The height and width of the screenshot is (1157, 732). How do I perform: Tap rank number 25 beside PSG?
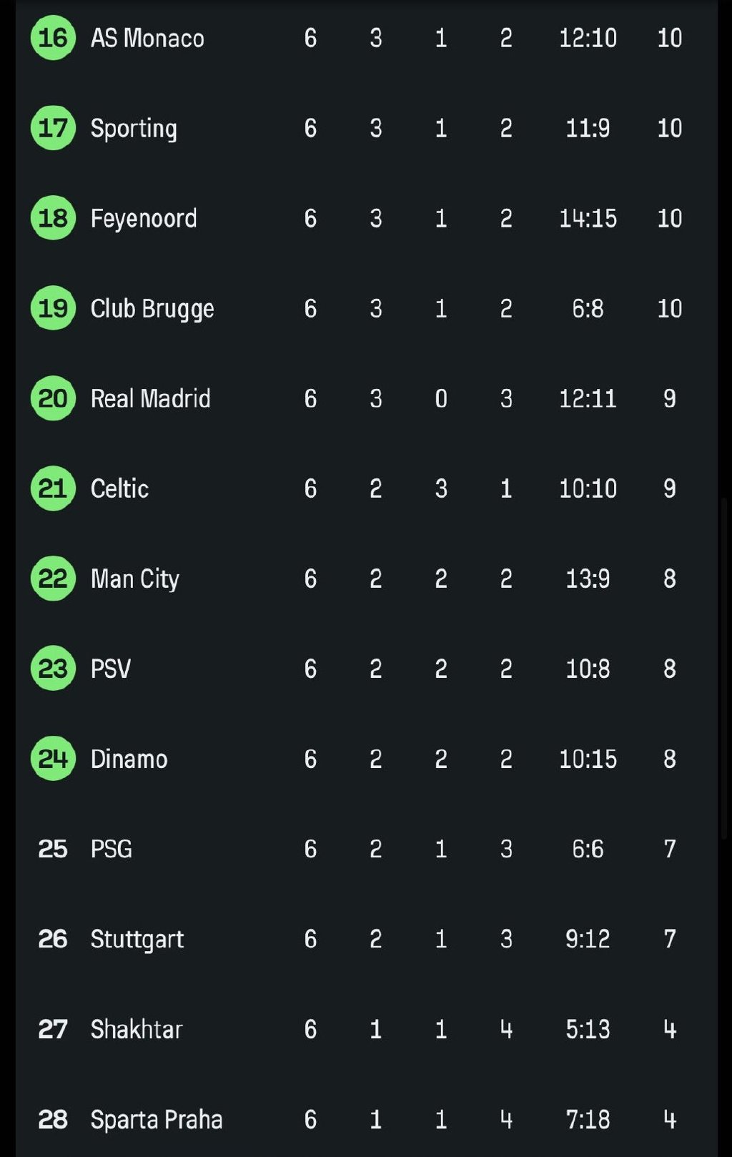[x=53, y=849]
